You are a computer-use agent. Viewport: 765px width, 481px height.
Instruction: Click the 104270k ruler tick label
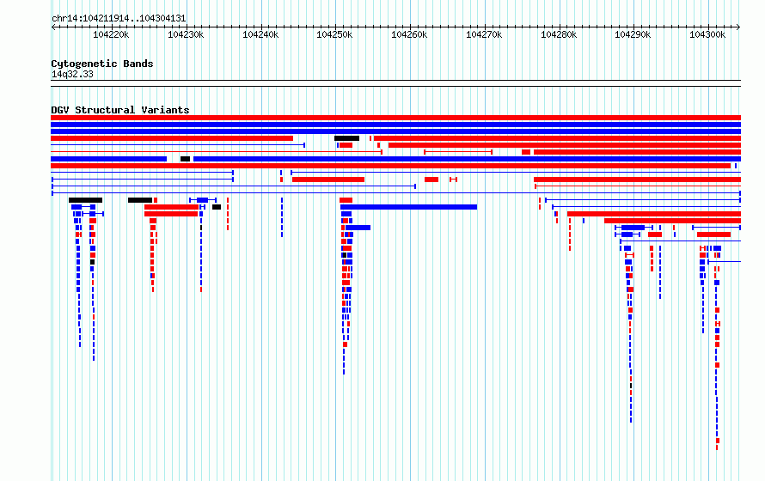(x=484, y=34)
